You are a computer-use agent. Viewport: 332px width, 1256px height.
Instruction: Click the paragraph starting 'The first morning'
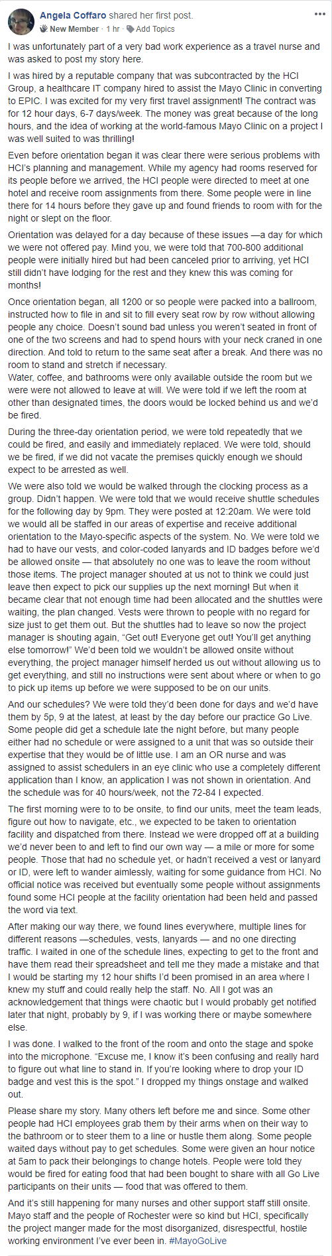tap(165, 859)
